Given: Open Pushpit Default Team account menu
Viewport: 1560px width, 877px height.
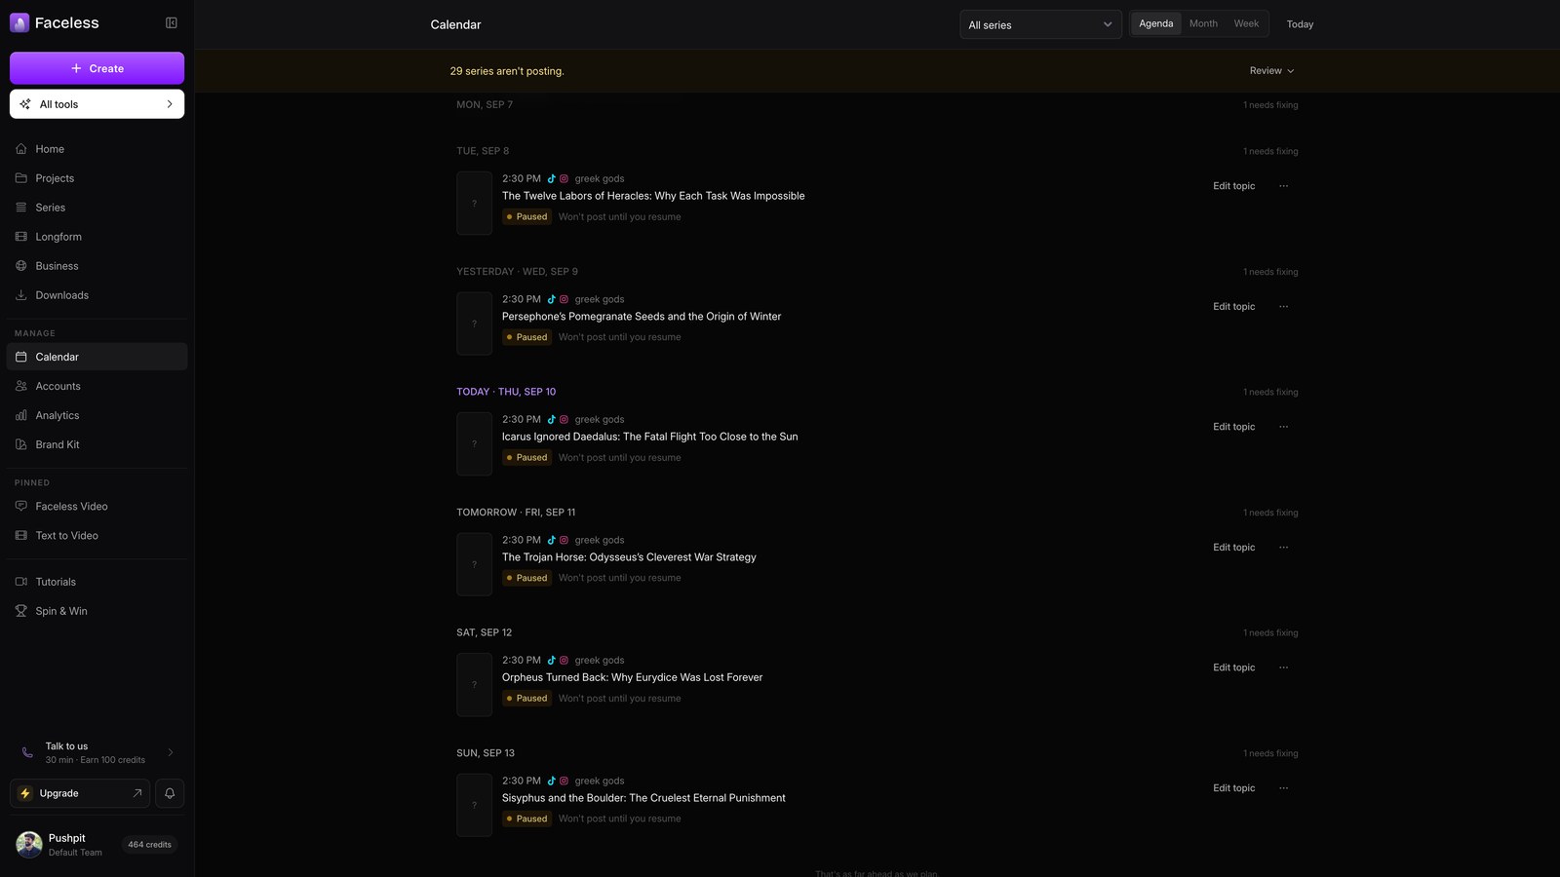Looking at the screenshot, I should click(x=97, y=845).
